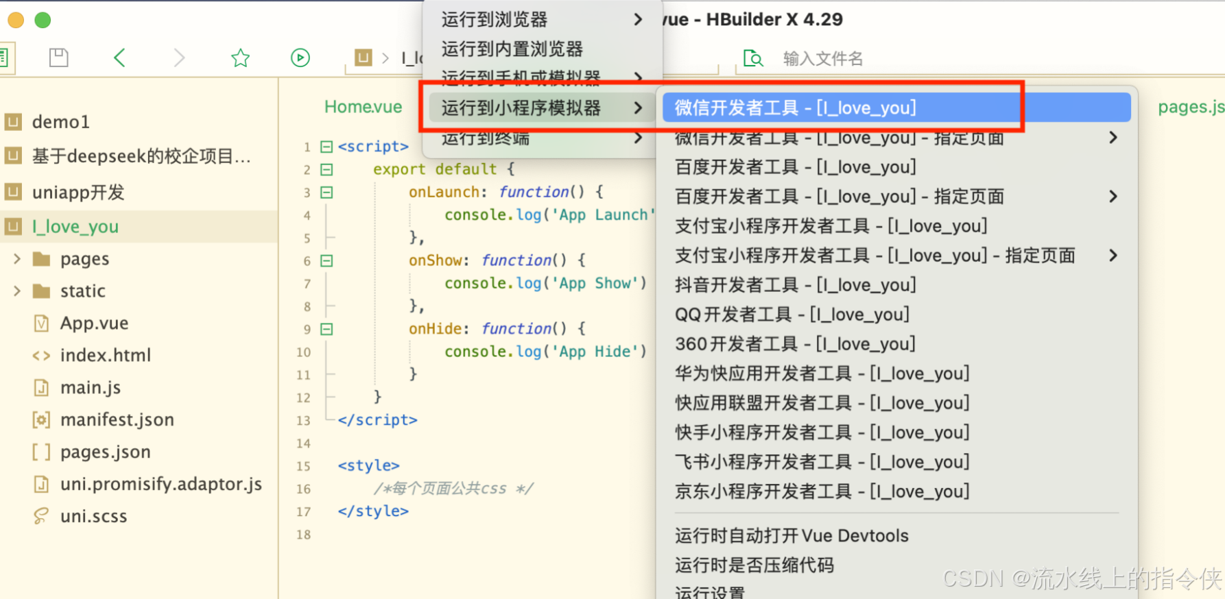
Task: Click console.log('App Launch') code line
Action: click(x=549, y=215)
